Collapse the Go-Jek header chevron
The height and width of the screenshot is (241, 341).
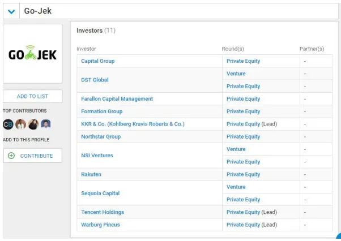pos(11,11)
